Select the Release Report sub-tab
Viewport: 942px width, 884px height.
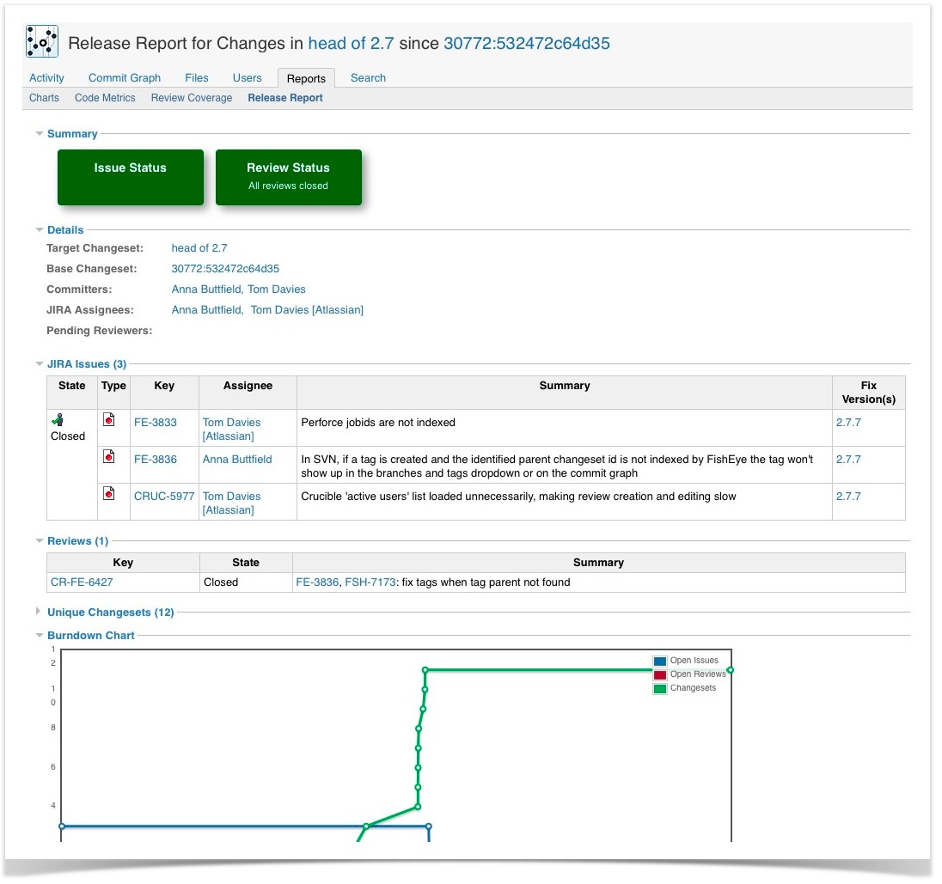(x=285, y=98)
